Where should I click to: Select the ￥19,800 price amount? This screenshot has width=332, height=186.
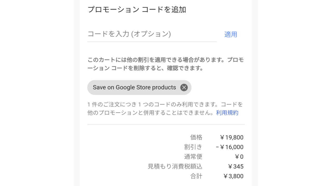point(231,137)
